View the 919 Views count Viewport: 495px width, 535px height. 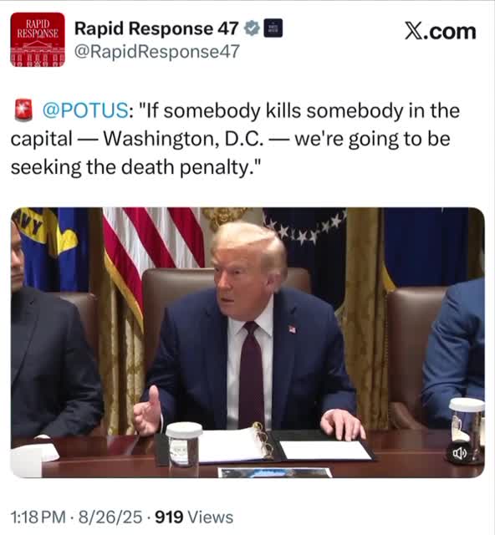click(194, 517)
